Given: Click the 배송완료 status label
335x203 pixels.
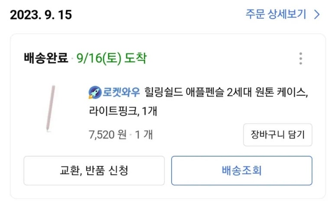Looking at the screenshot, I should [x=46, y=58].
